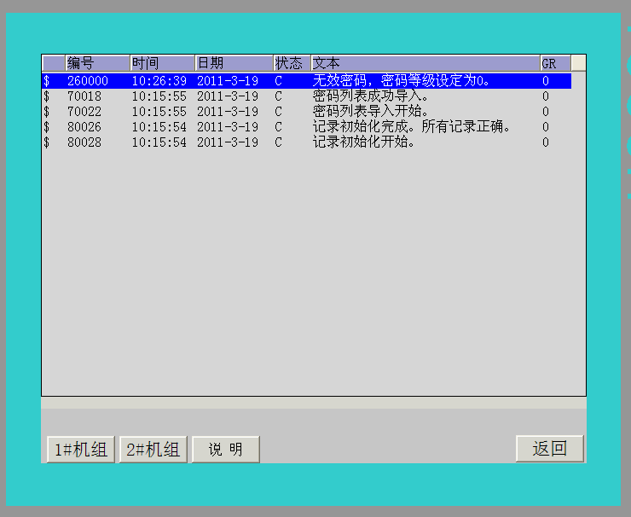This screenshot has width=631, height=517.
Task: Open the 1#机组 unit page
Action: [x=81, y=450]
